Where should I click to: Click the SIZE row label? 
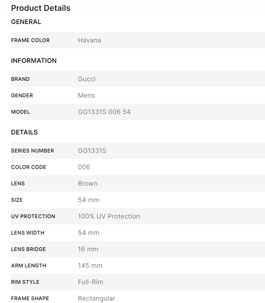17,200
